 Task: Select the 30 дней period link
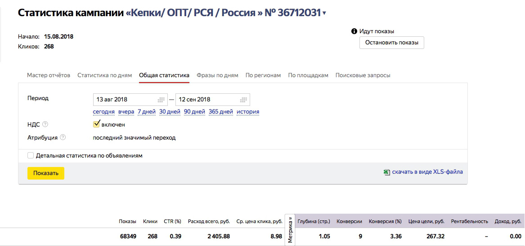pos(170,112)
